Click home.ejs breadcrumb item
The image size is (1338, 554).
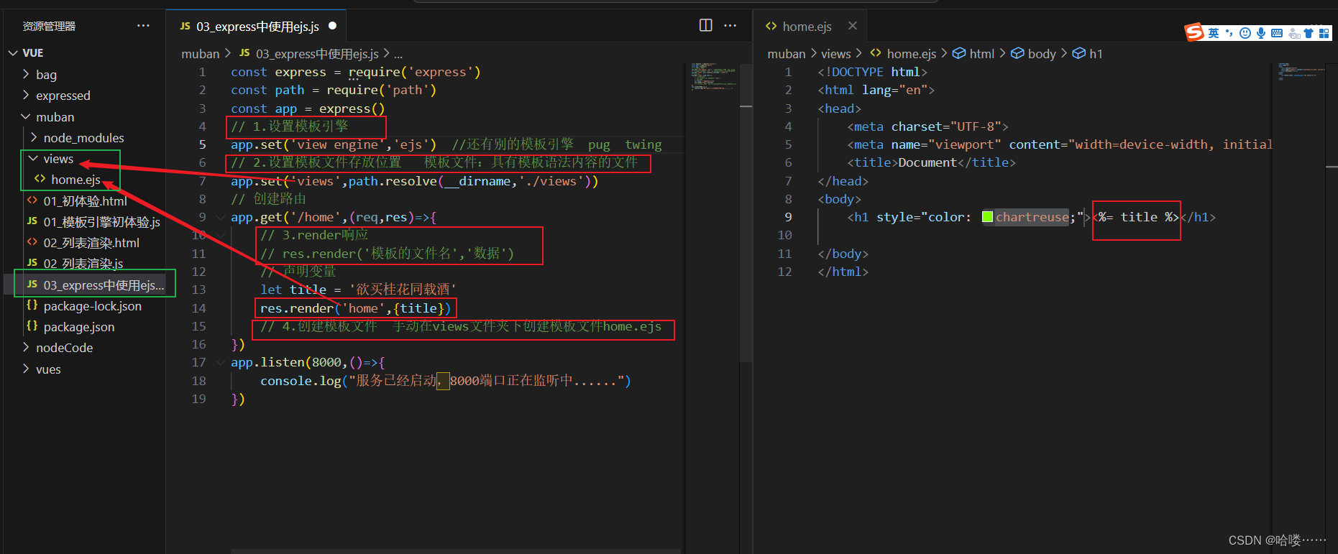(x=911, y=54)
